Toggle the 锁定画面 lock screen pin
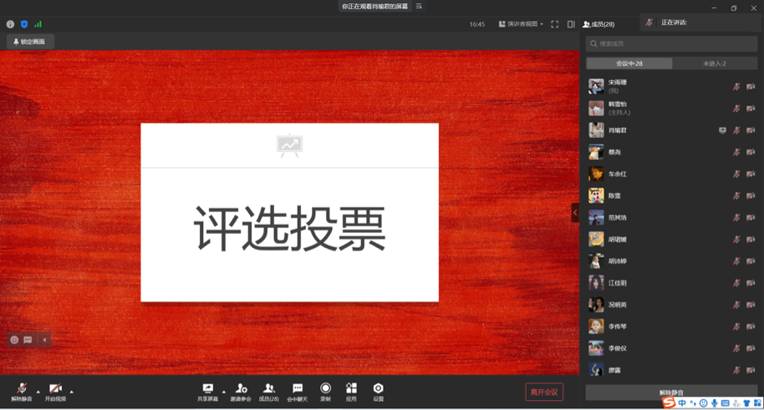This screenshot has width=764, height=410. click(30, 41)
